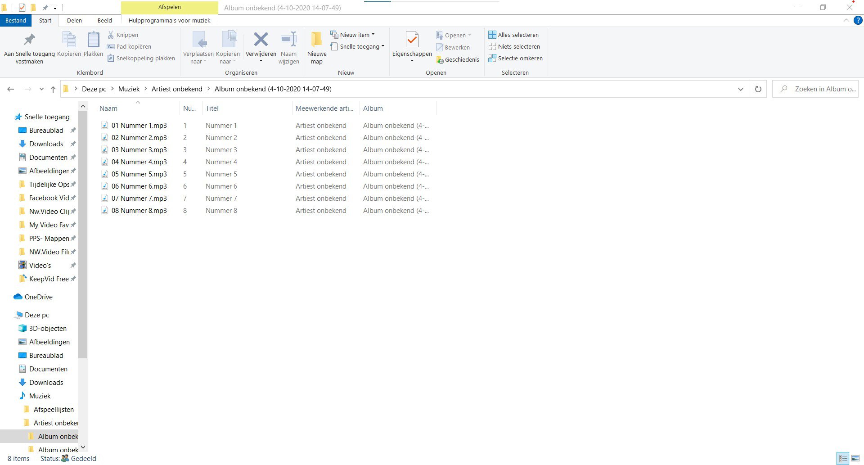Image resolution: width=864 pixels, height=465 pixels.
Task: Switch to large thumbnails view
Action: tap(855, 459)
